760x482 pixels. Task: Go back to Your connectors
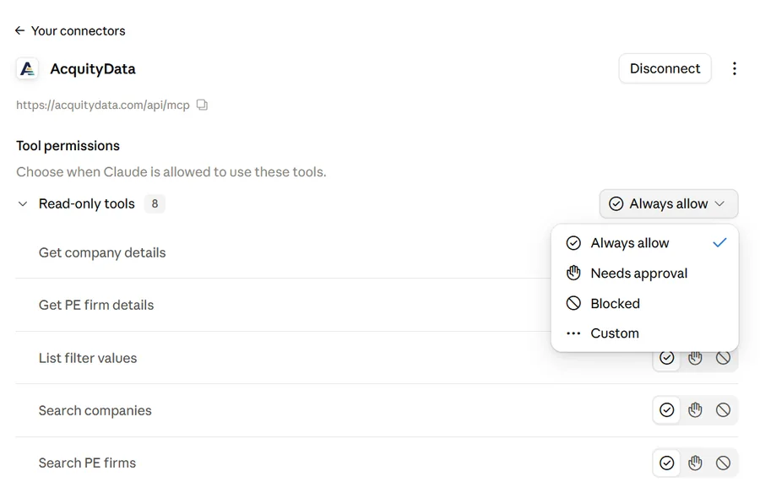click(70, 31)
